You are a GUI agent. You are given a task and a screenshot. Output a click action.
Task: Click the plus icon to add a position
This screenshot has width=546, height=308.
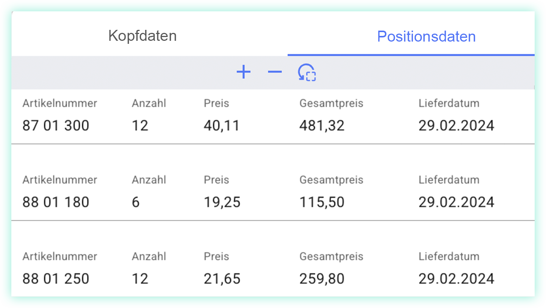click(x=244, y=72)
